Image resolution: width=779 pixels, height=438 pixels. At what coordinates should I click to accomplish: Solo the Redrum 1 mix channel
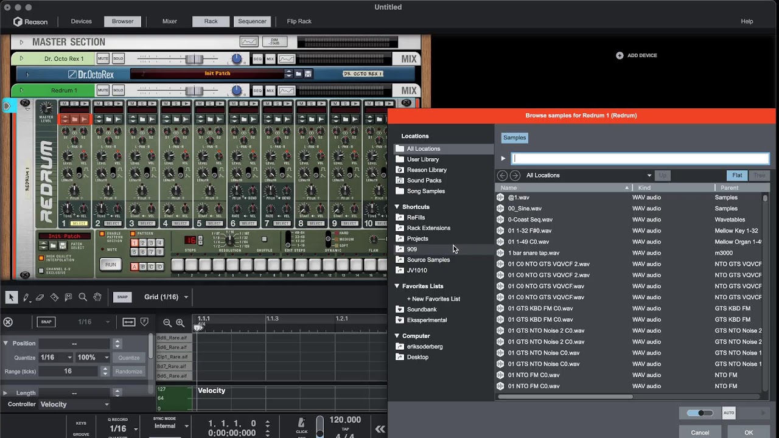click(x=118, y=91)
